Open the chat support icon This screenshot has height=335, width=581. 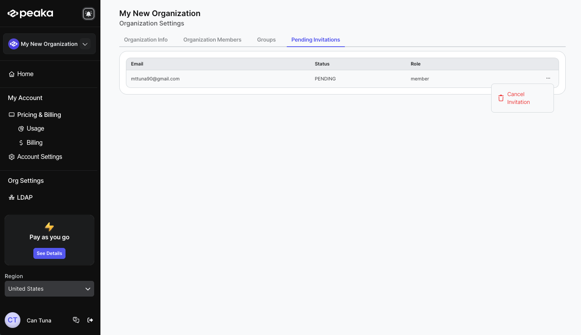[x=76, y=320]
